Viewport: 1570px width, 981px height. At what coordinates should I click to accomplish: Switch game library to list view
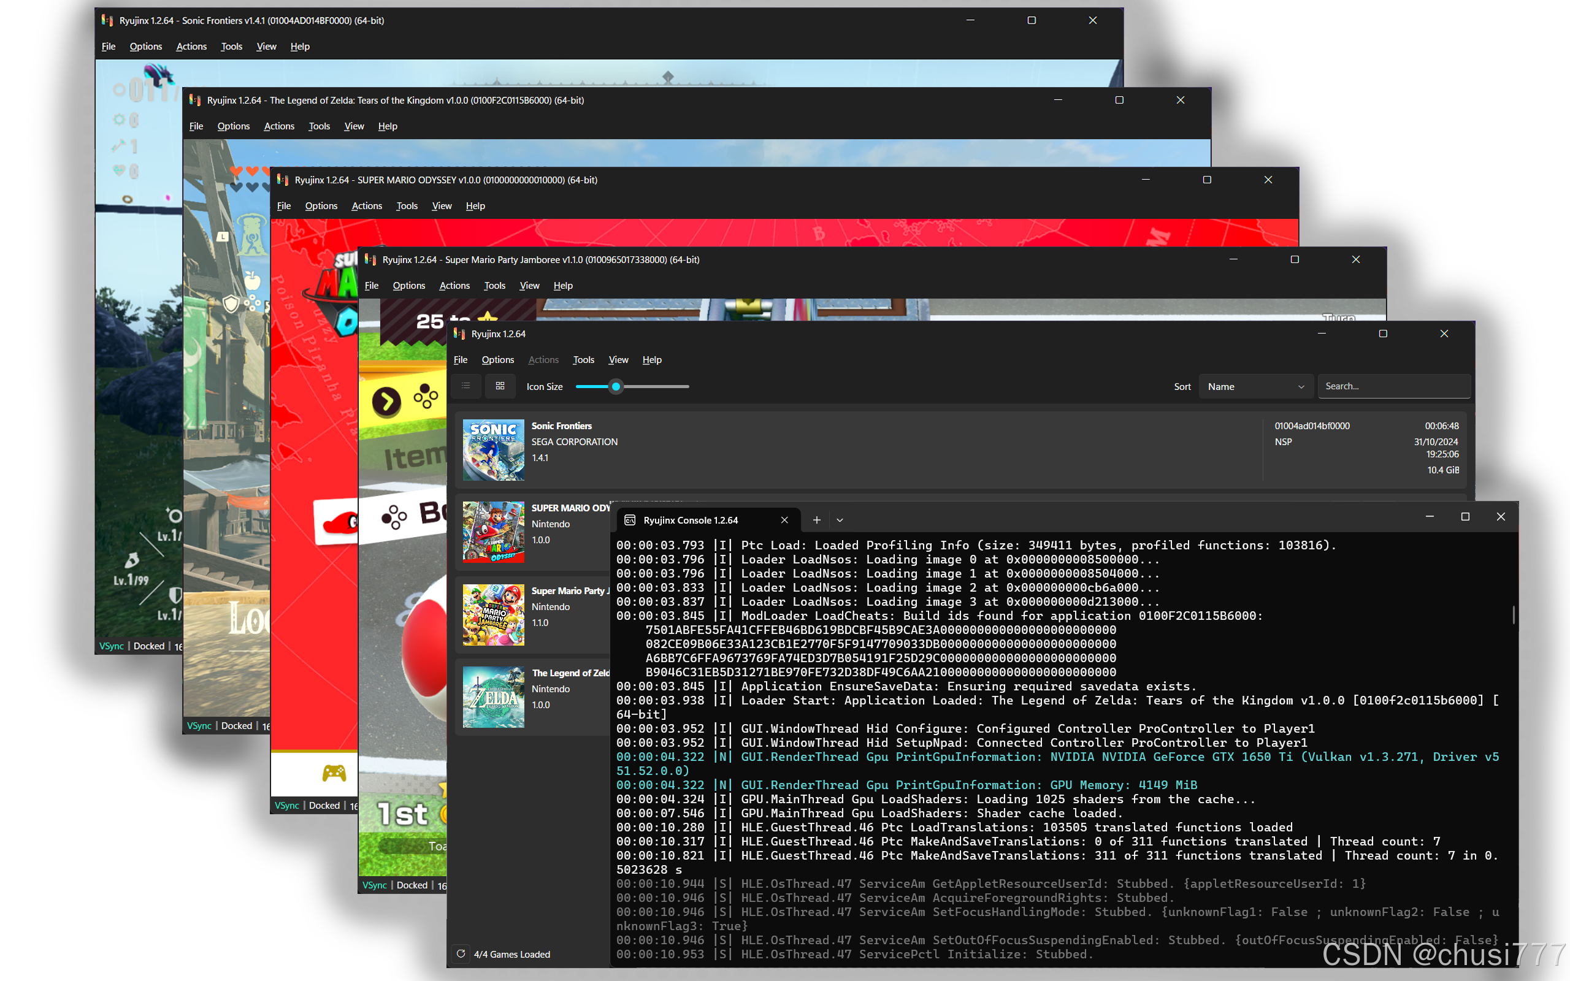tap(466, 386)
